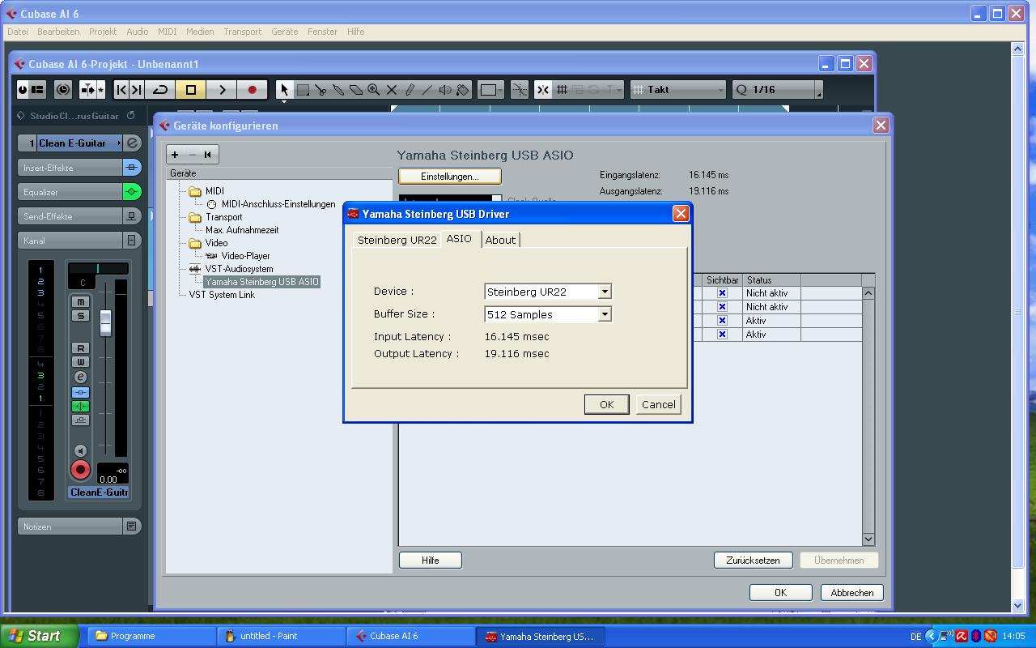Click the Snap to Zero Crossing icon
The height and width of the screenshot is (648, 1036).
pyautogui.click(x=520, y=90)
